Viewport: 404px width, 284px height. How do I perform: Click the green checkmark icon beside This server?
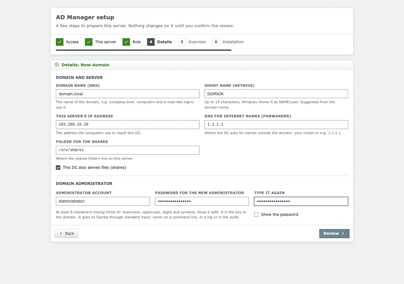click(89, 42)
